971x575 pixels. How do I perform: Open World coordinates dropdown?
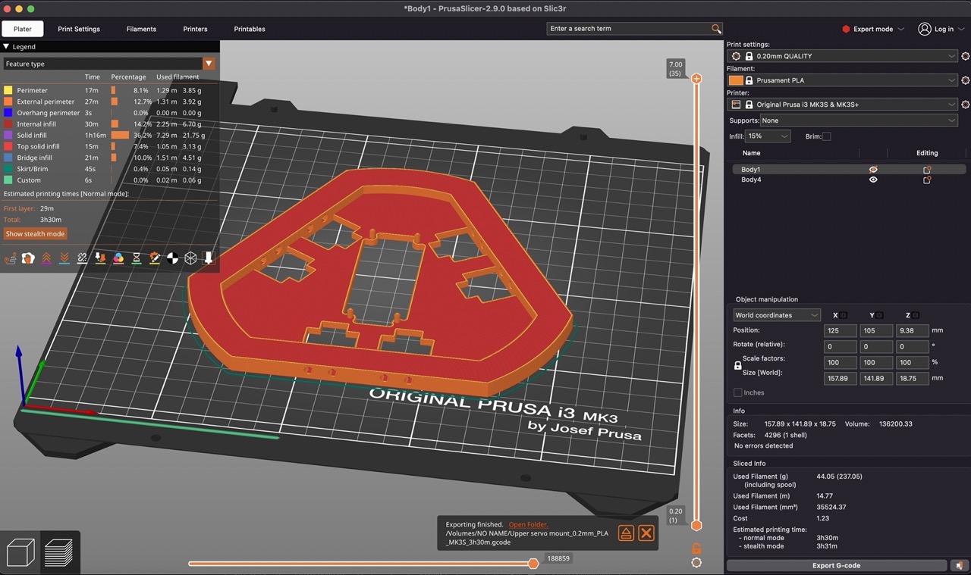tap(777, 315)
